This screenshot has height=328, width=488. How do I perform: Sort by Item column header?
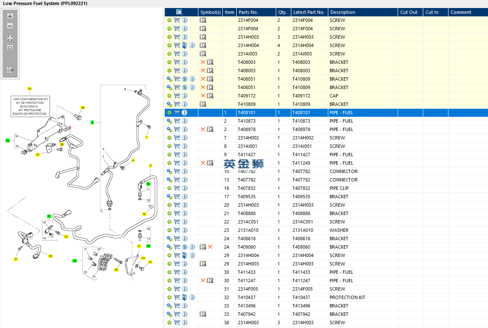point(229,12)
